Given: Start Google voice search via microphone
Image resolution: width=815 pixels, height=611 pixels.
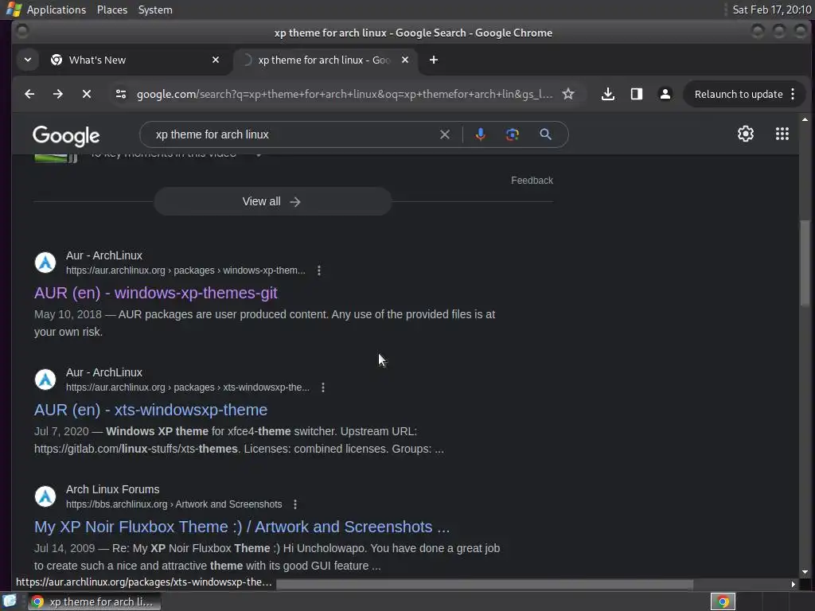Looking at the screenshot, I should click(x=480, y=134).
